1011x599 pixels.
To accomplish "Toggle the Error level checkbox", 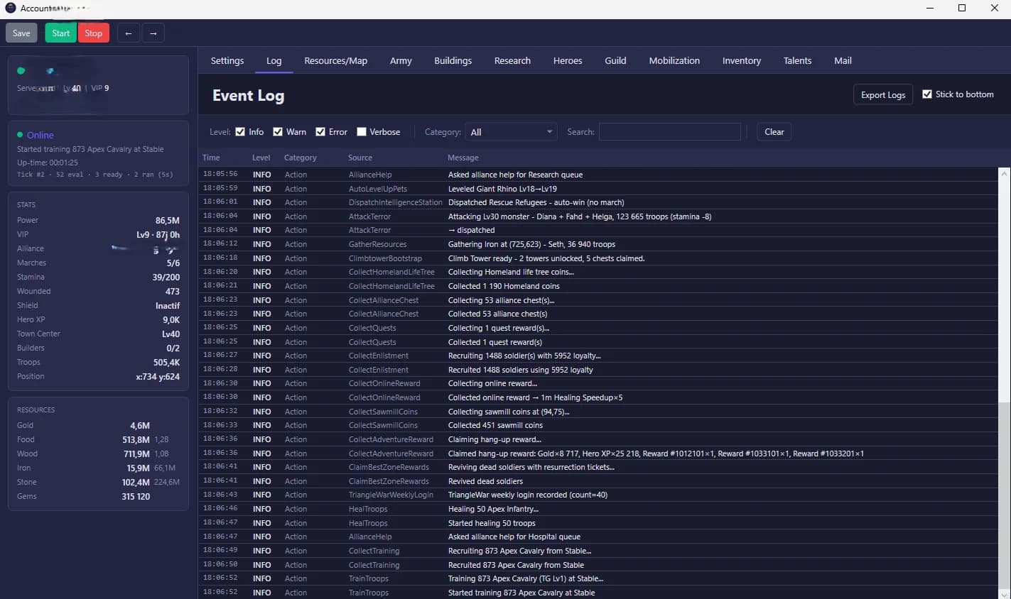I will point(320,132).
